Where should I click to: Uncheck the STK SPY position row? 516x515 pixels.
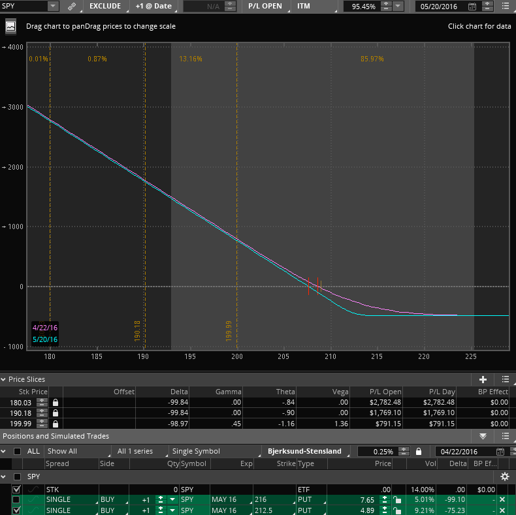16,489
